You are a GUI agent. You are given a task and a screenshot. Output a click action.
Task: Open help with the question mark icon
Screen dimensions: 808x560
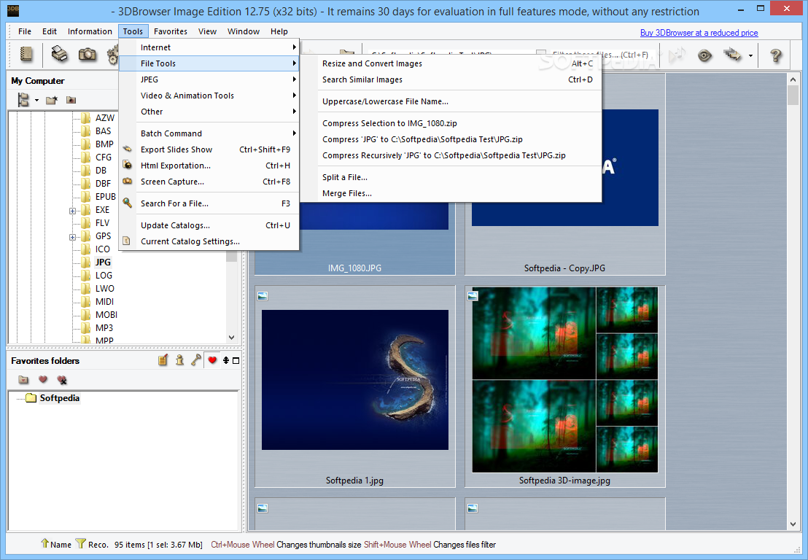(x=775, y=55)
